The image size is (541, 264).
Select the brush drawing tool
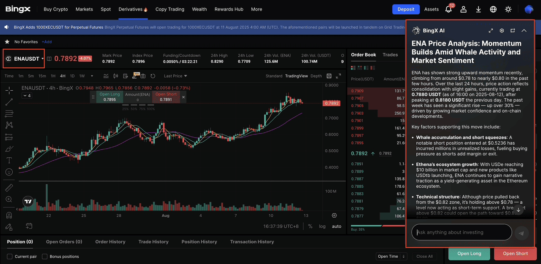[x=9, y=149]
